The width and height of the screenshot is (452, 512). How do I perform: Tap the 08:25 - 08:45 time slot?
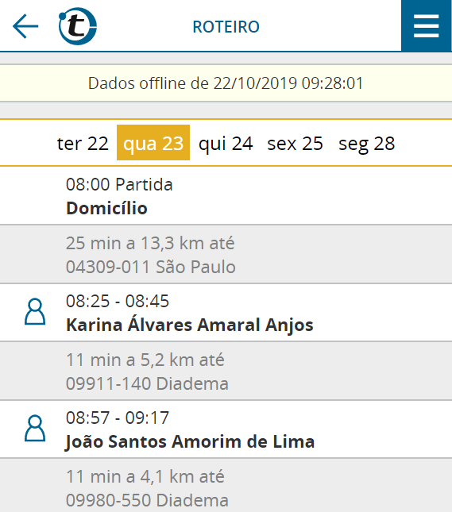(118, 301)
